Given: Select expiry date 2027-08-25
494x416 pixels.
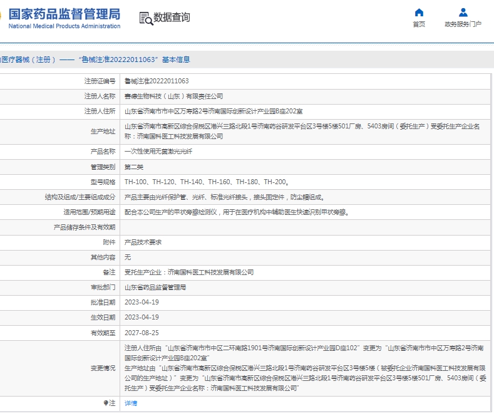Looking at the screenshot, I should [142, 333].
